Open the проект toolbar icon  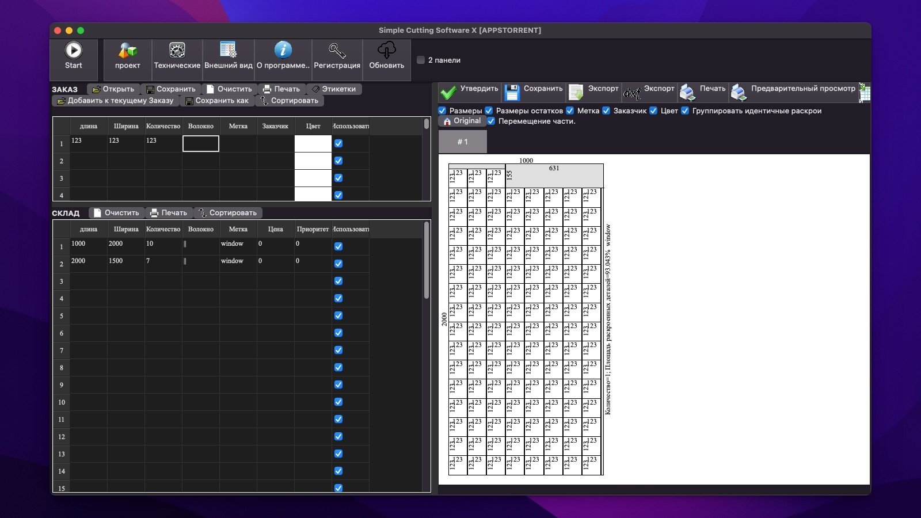127,51
